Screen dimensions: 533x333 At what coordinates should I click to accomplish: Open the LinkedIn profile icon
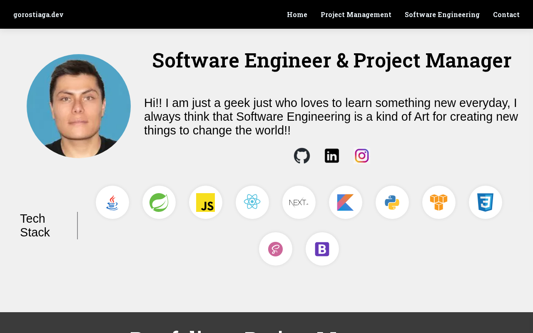pyautogui.click(x=332, y=156)
